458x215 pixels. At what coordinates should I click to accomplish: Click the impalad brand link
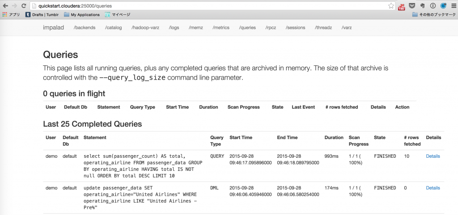54,27
